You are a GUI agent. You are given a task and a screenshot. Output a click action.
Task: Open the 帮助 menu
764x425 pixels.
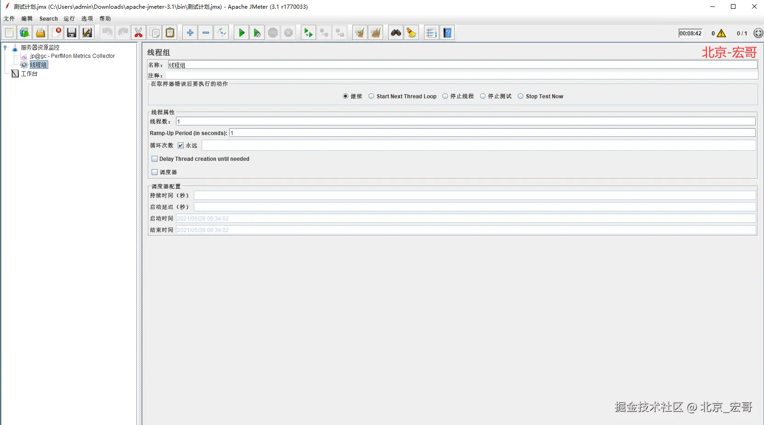tap(105, 19)
